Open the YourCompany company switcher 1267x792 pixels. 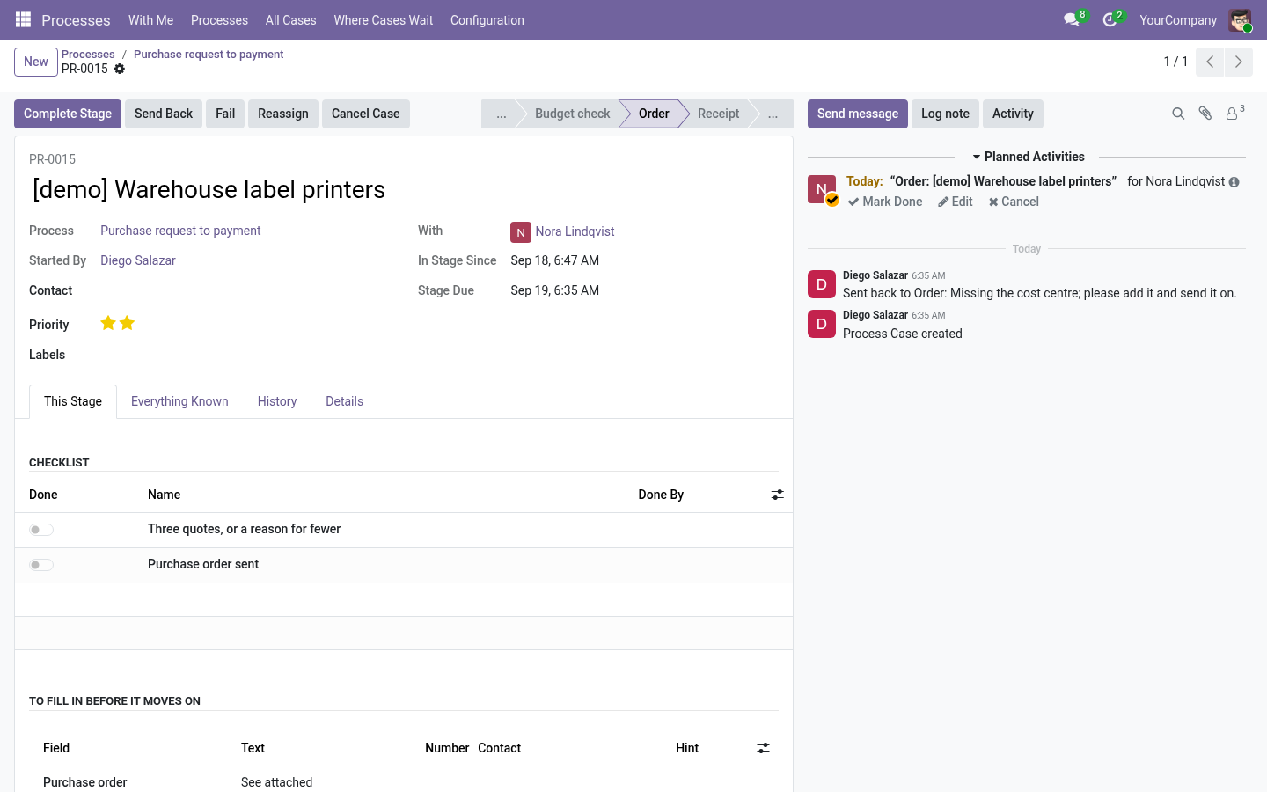click(x=1178, y=20)
